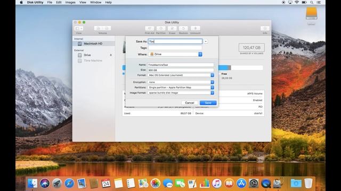Open the Image Format dropdown
The width and height of the screenshot is (341, 191).
[x=181, y=93]
